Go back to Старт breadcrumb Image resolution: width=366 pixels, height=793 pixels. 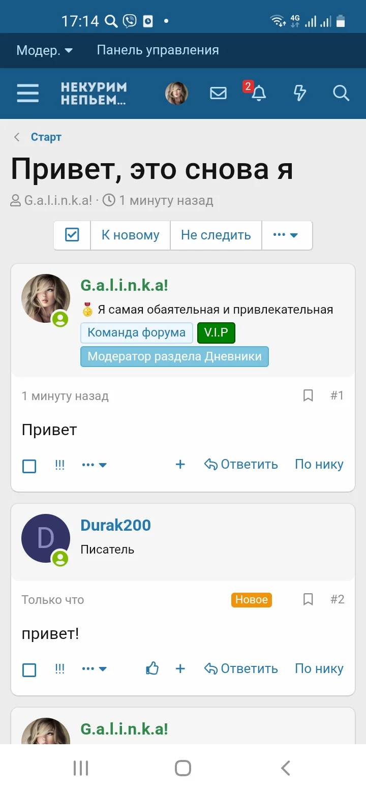coord(46,137)
